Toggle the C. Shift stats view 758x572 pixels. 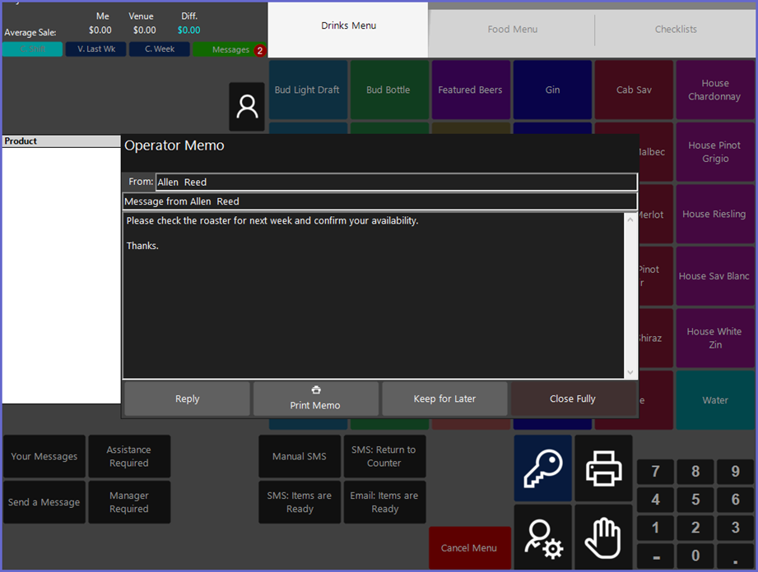[33, 49]
